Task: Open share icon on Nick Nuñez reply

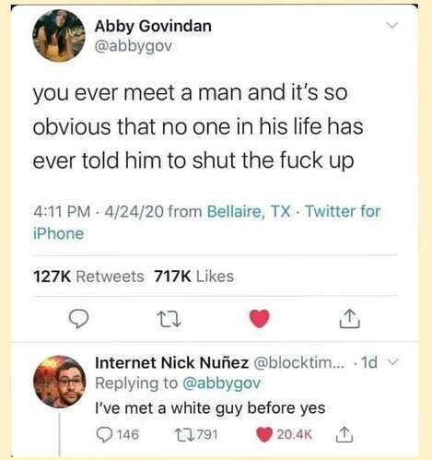Action: tap(344, 434)
